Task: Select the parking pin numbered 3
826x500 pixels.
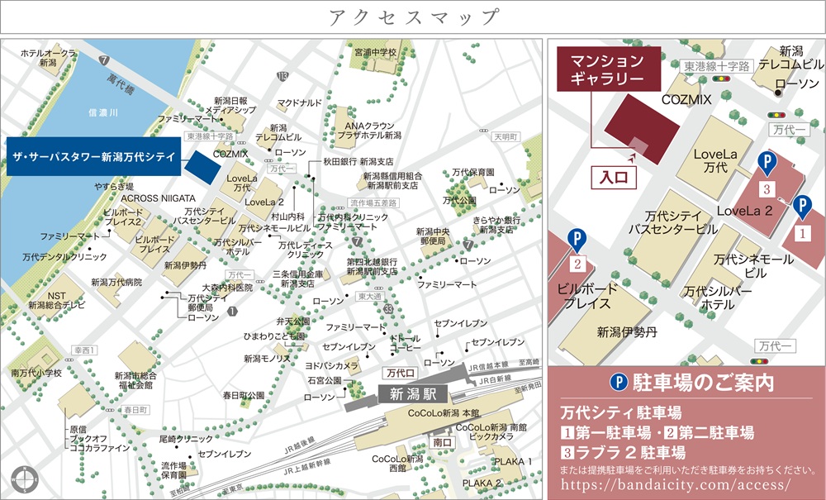Action: pos(767,164)
